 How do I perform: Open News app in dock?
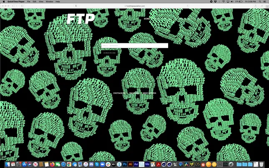click(35, 164)
